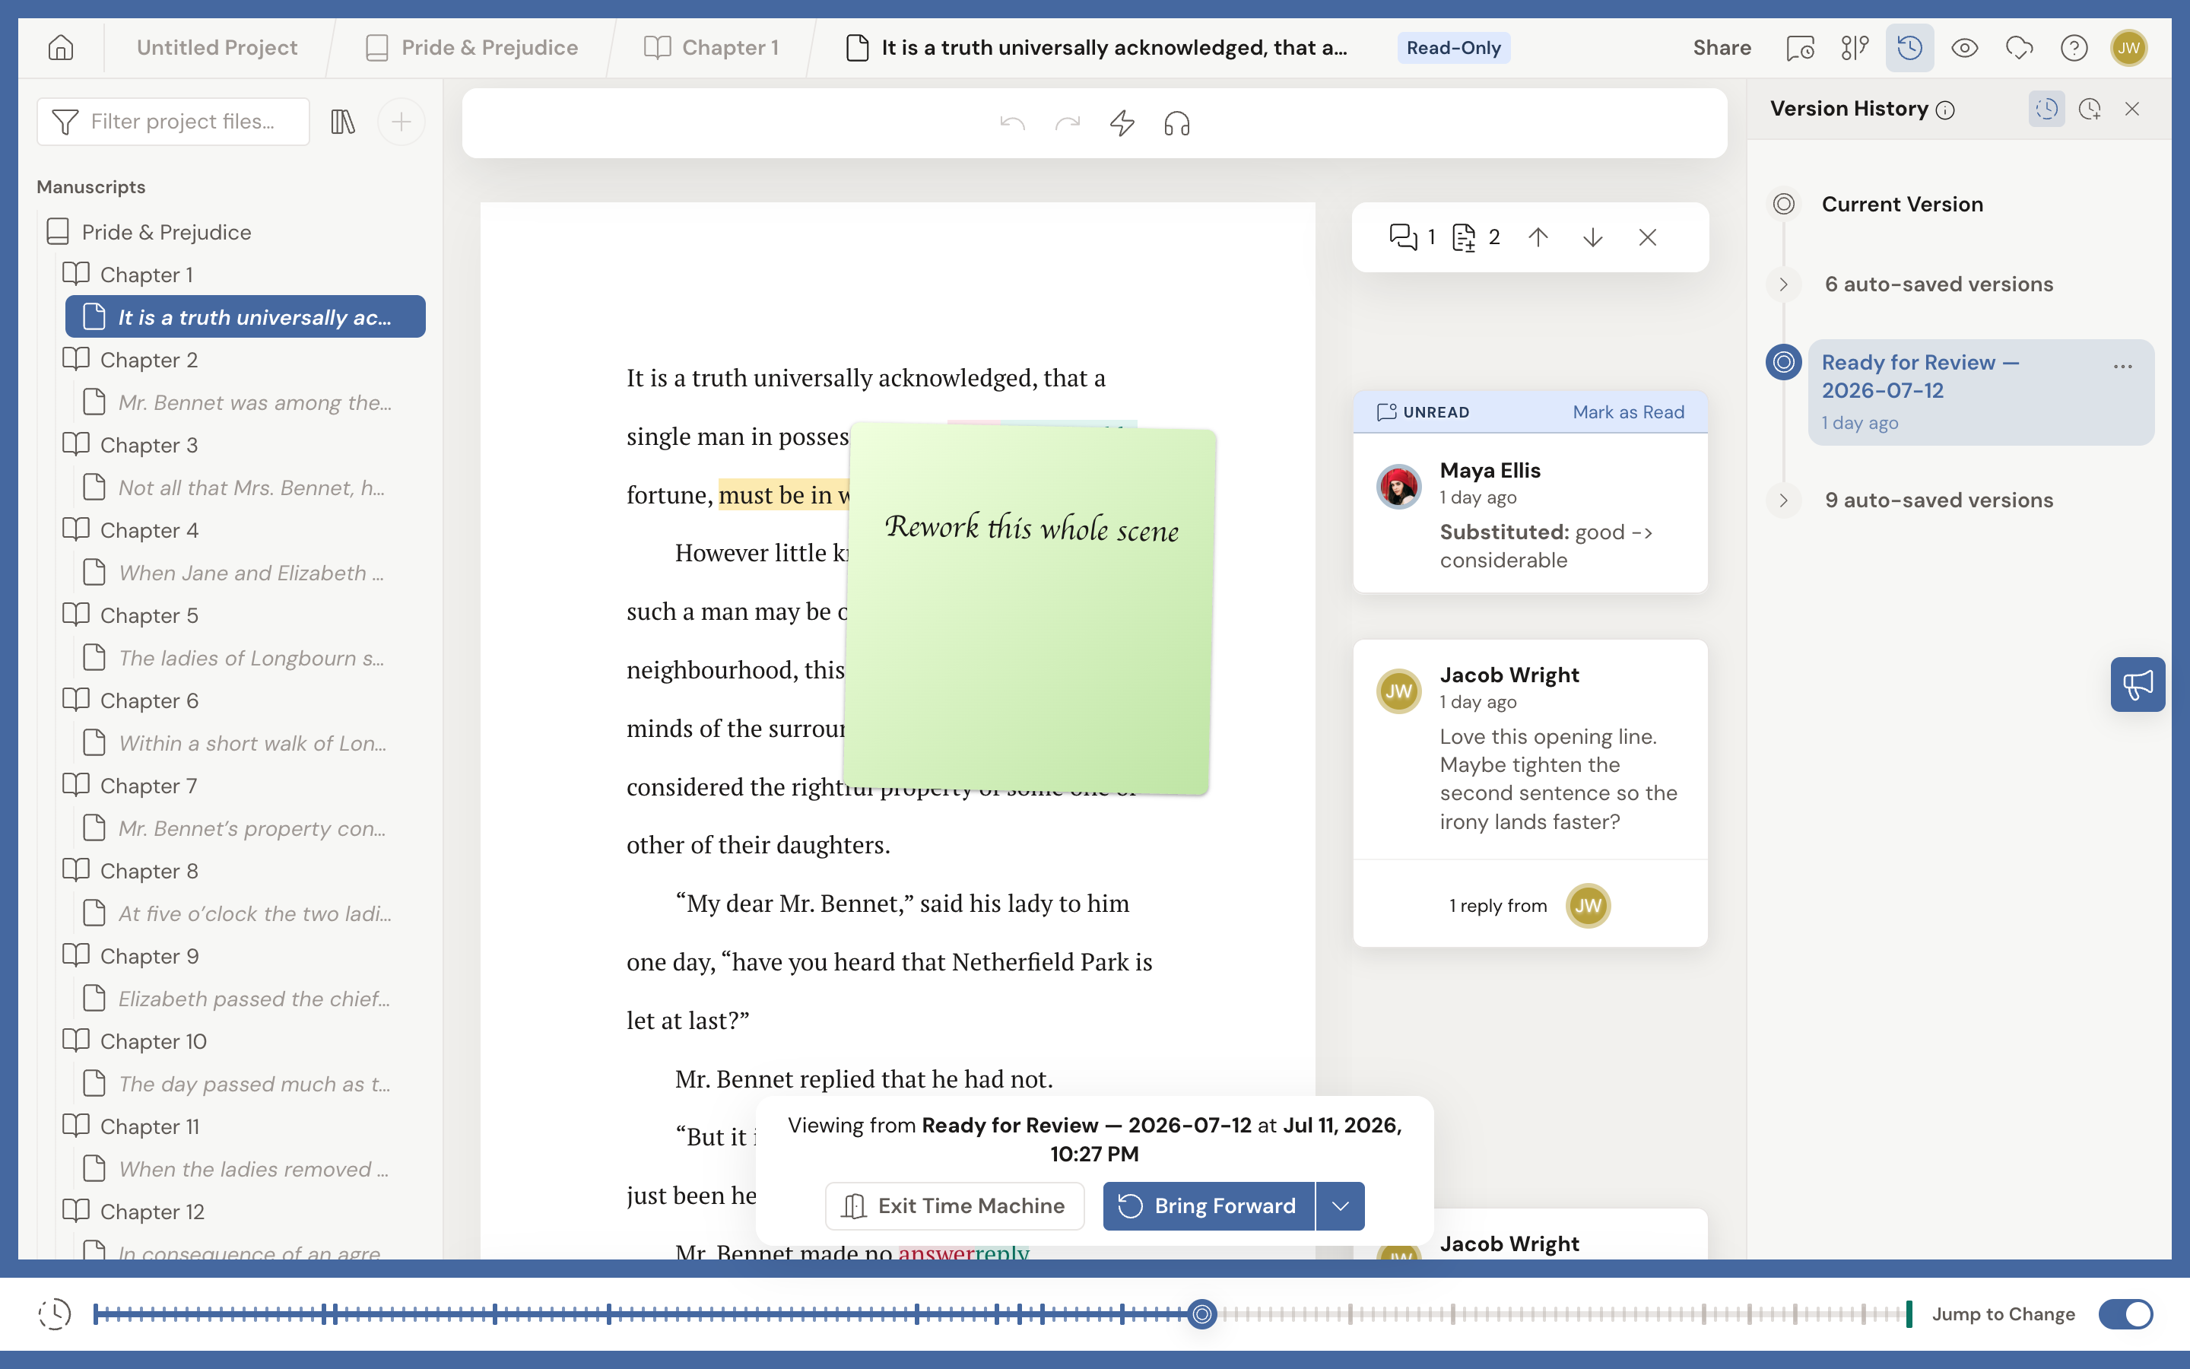The width and height of the screenshot is (2190, 1369).
Task: Open the chat bubbles icon in top bar
Action: (2019, 47)
